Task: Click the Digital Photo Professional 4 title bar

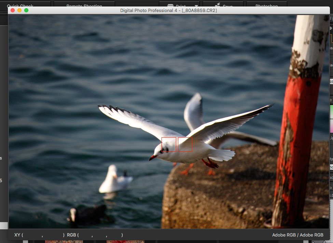Action: 168,10
